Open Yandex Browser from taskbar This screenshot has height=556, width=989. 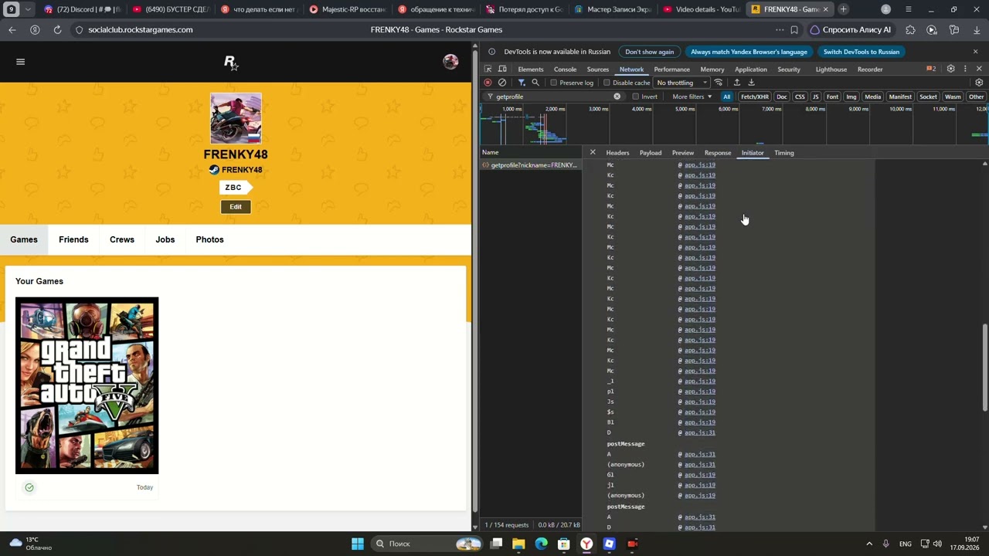(586, 544)
